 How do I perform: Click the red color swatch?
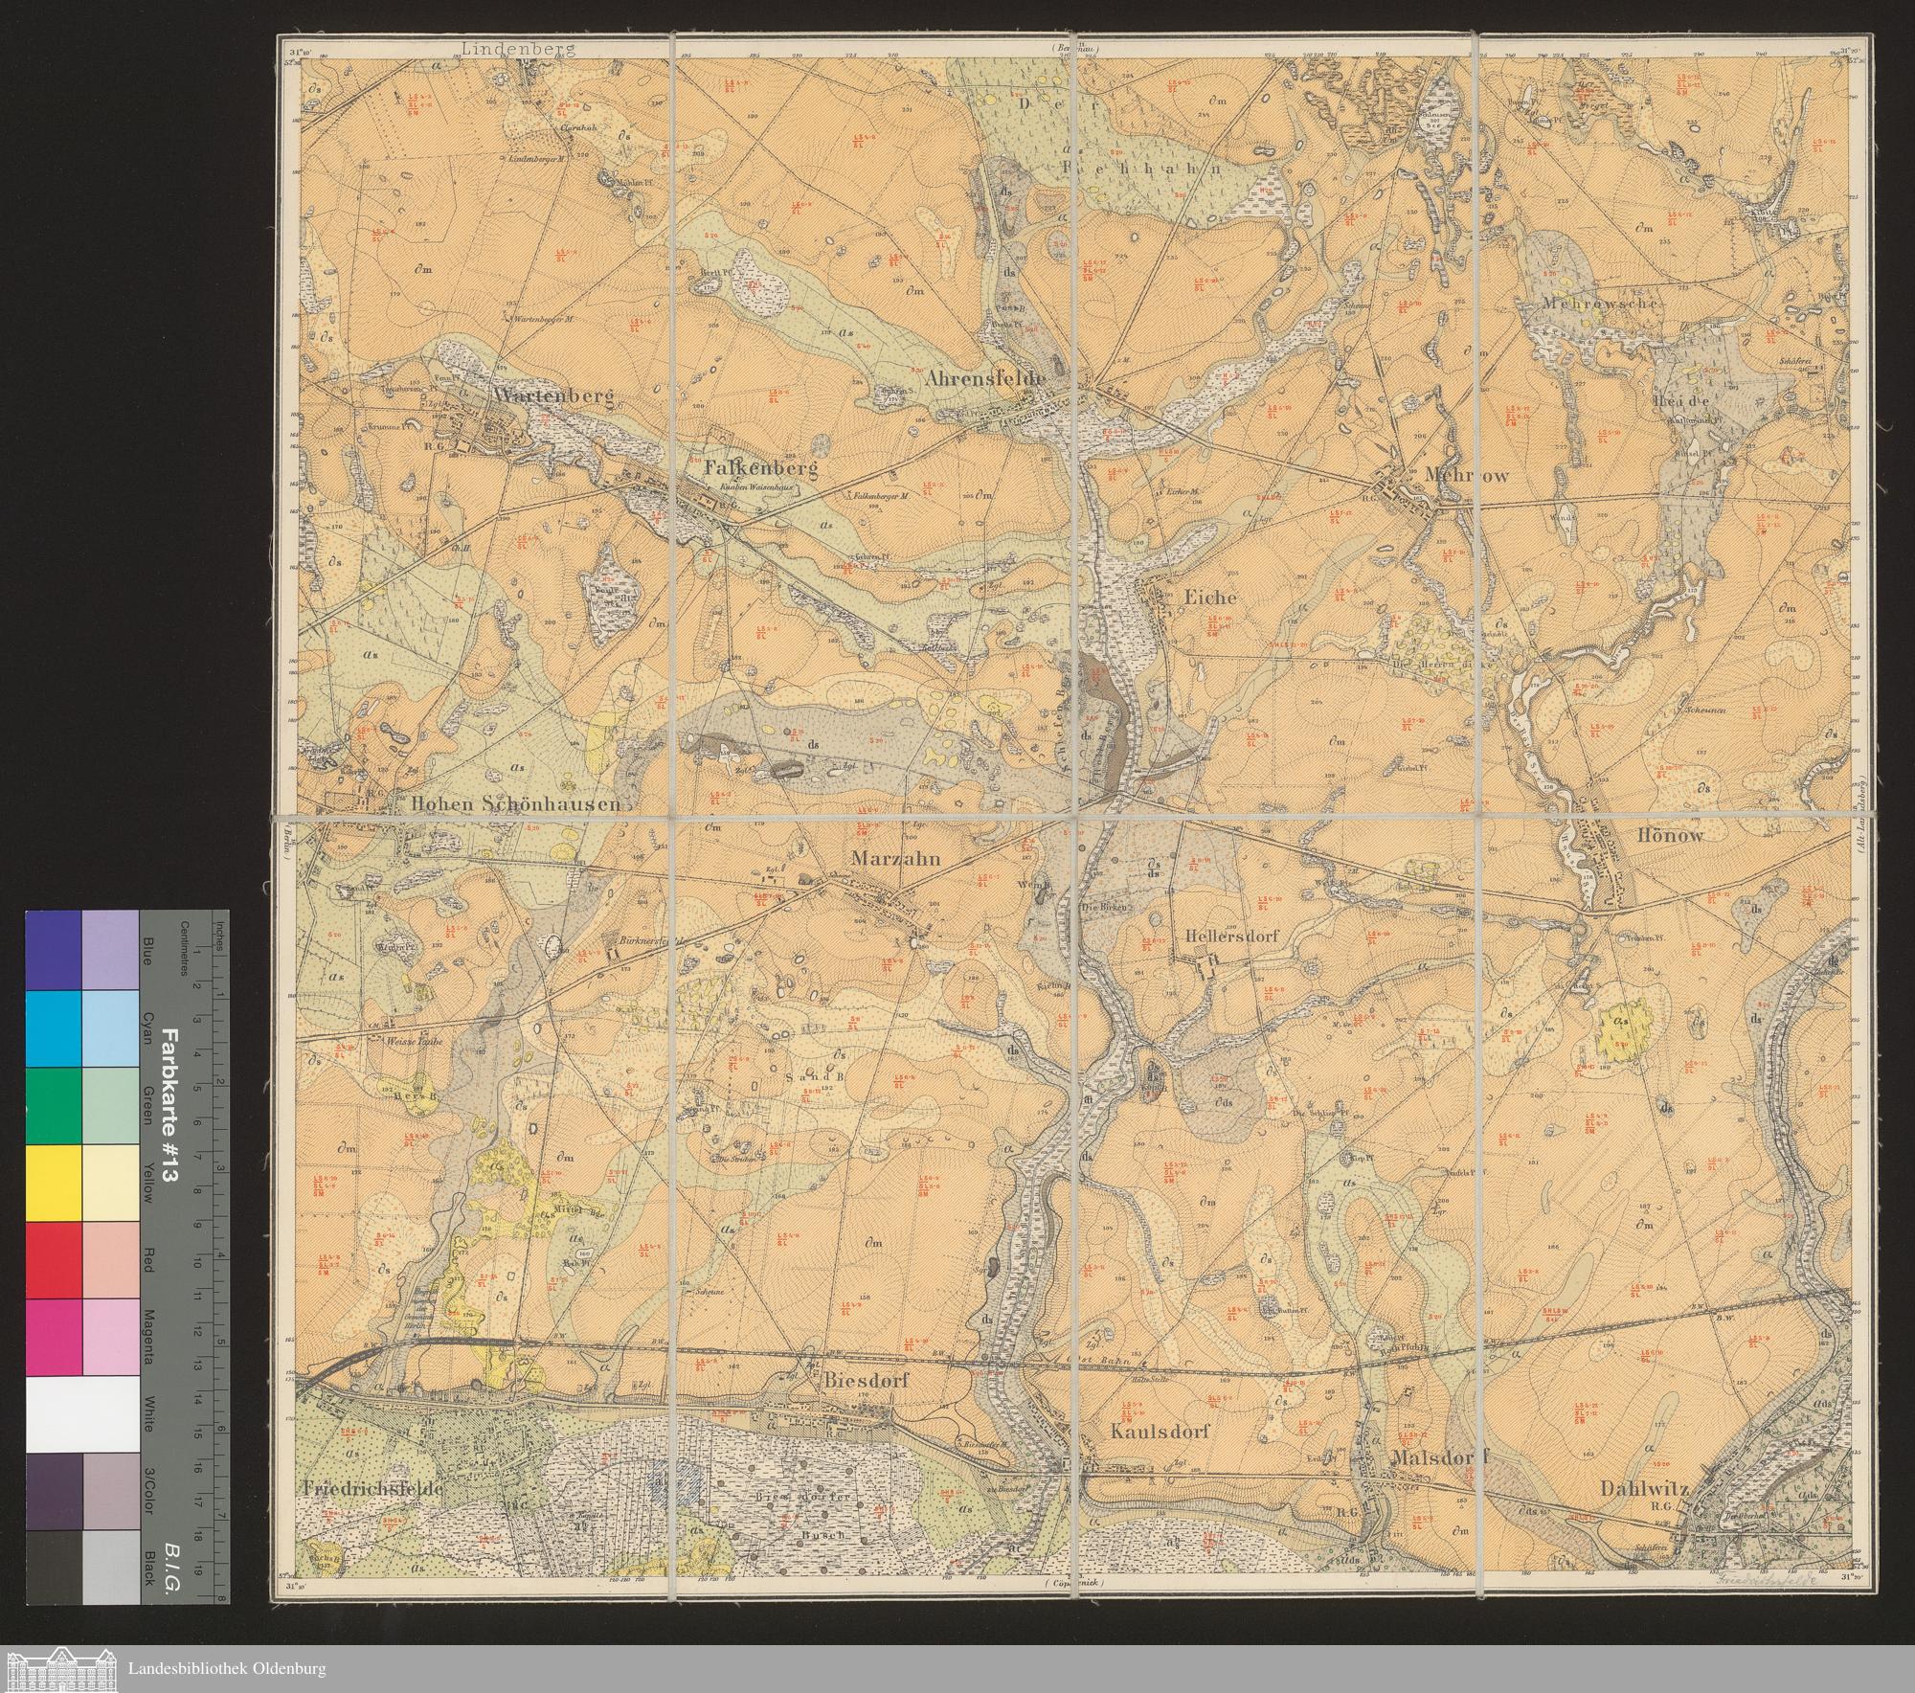tap(55, 1261)
